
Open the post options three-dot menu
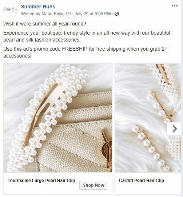click(x=175, y=6)
